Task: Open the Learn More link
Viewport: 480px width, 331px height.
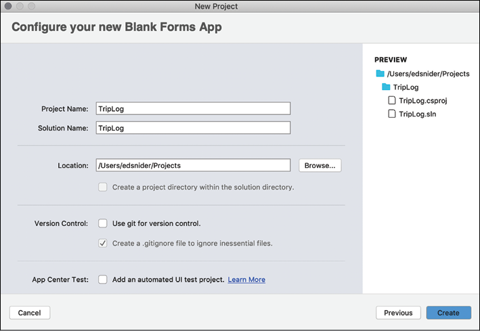Action: [246, 280]
